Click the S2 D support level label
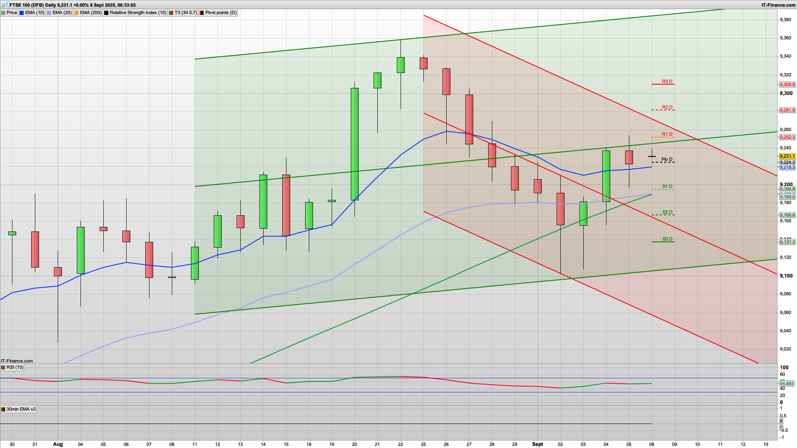This screenshot has width=797, height=448. coord(667,212)
